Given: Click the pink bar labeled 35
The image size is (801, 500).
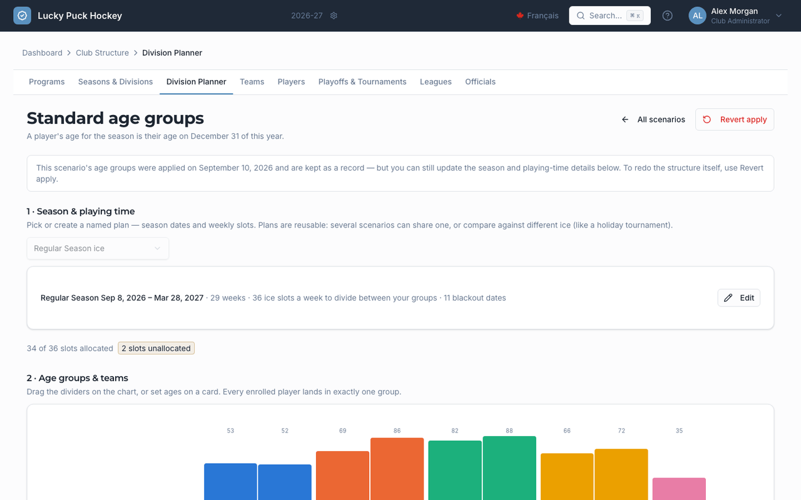Looking at the screenshot, I should click(679, 489).
